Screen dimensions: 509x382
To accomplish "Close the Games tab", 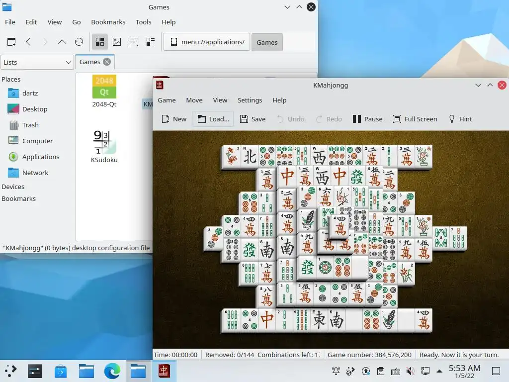I will [107, 62].
